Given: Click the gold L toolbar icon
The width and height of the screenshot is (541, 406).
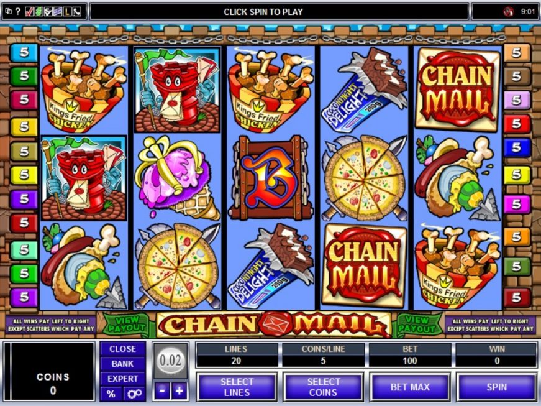Looking at the screenshot, I should [x=67, y=12].
